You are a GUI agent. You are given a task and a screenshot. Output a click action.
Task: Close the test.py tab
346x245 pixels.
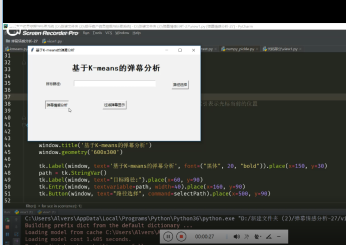pos(215,49)
